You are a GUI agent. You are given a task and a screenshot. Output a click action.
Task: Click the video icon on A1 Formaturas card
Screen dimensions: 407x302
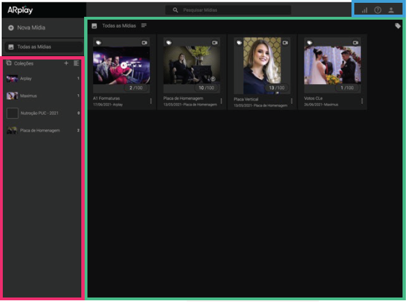click(145, 43)
